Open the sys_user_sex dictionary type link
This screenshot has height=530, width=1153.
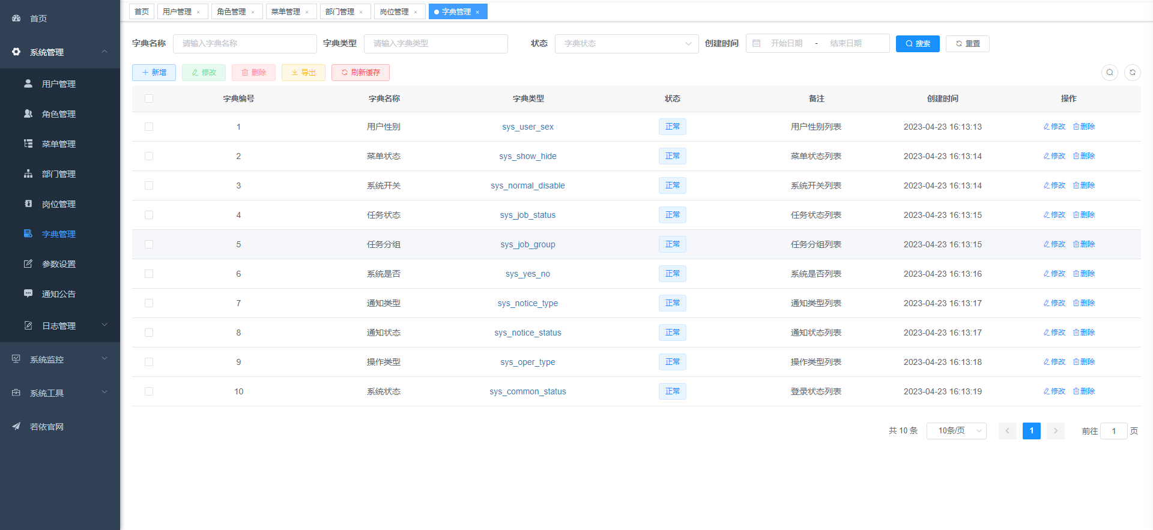point(528,127)
